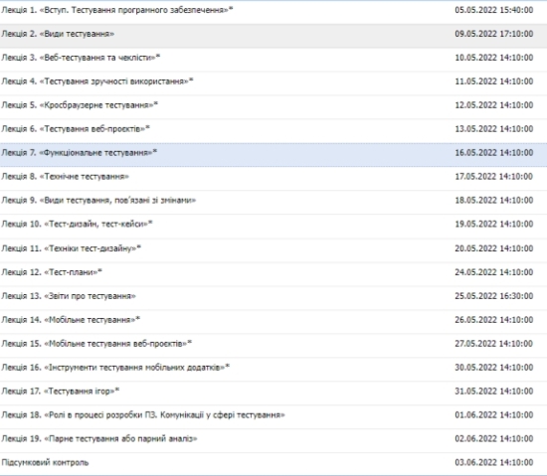This screenshot has width=547, height=476.
Task: Click the date 05.05.2022 15:40:00
Action: click(x=494, y=10)
